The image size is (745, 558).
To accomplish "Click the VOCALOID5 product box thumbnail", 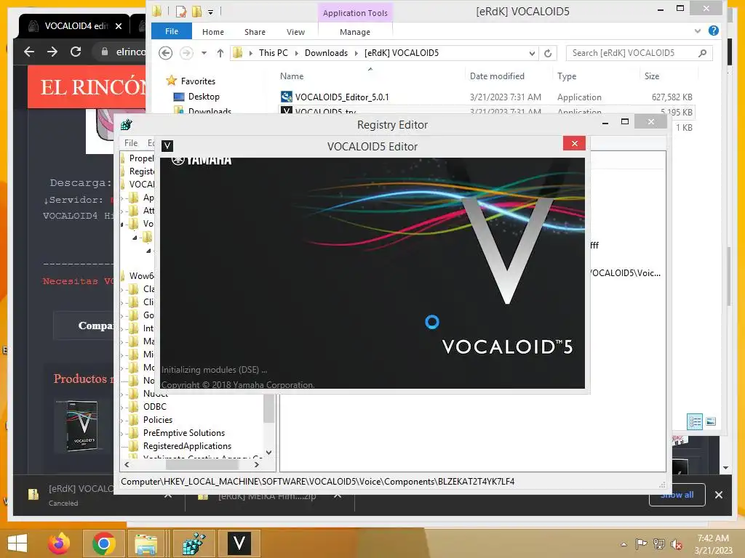I will click(x=83, y=426).
